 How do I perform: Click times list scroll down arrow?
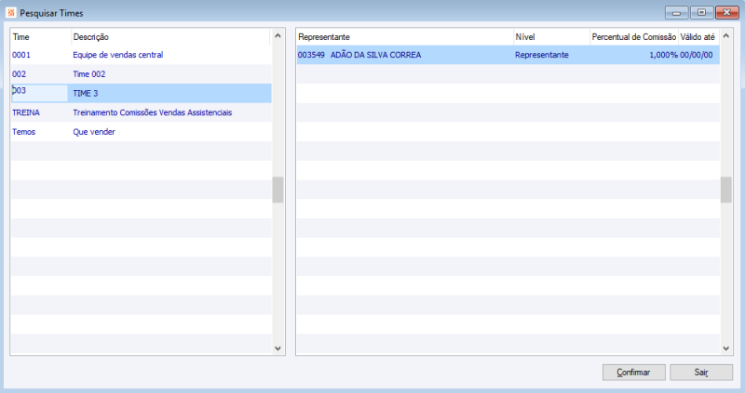(278, 348)
